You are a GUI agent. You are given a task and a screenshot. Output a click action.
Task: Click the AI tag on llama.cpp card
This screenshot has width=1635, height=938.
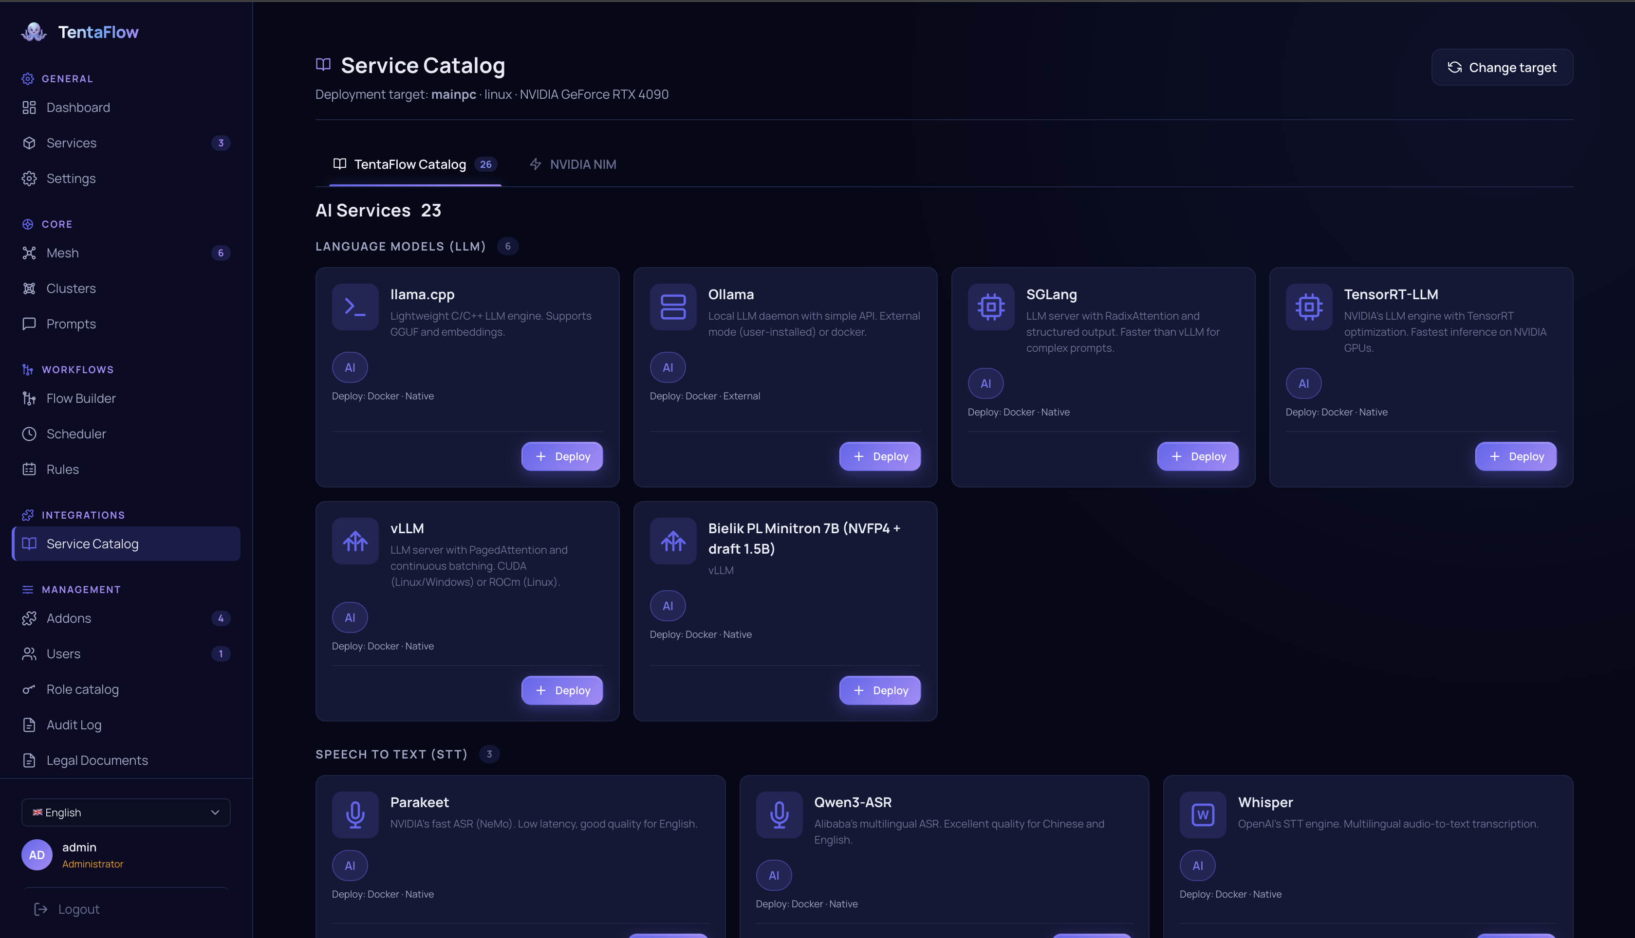pyautogui.click(x=350, y=367)
